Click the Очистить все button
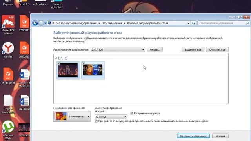 coord(217,50)
